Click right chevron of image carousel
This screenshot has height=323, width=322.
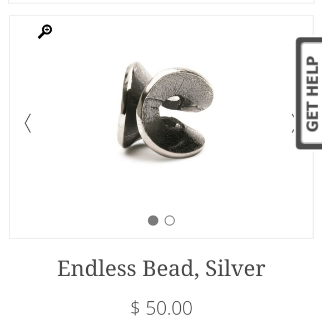pos(293,123)
